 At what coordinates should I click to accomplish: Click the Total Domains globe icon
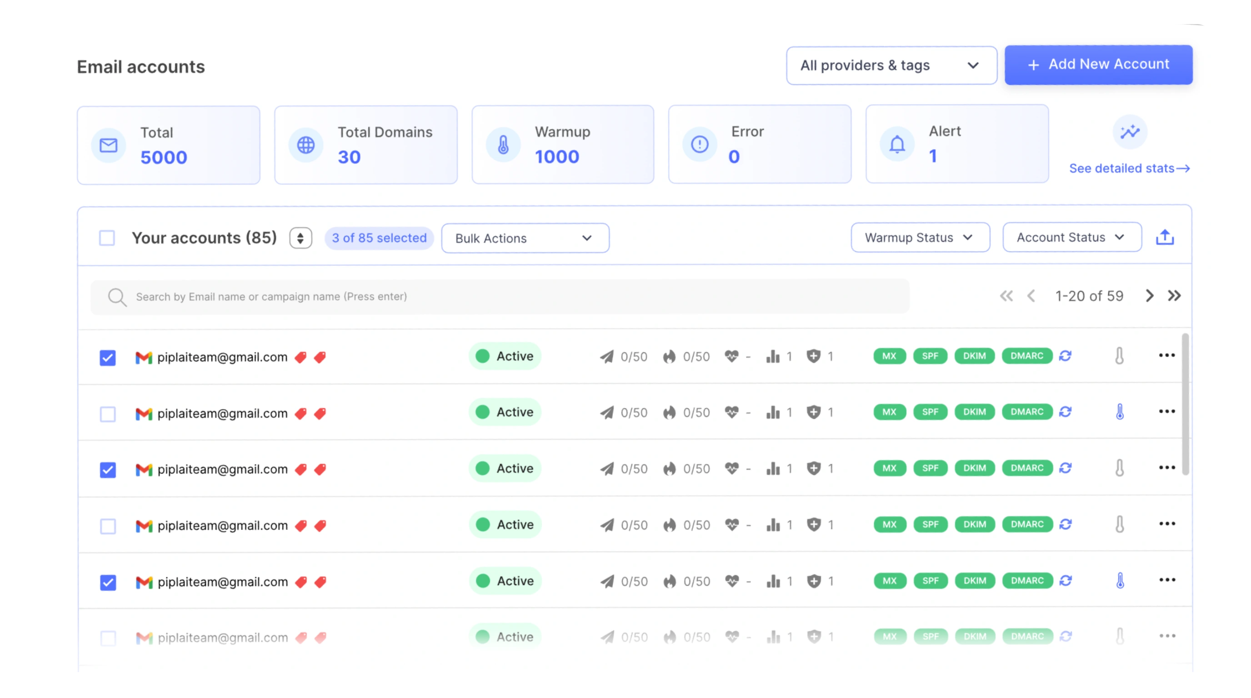click(306, 145)
